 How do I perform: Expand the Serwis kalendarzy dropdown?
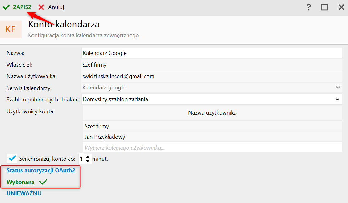point(338,88)
